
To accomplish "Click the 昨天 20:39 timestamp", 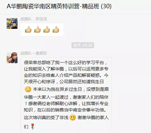I will click(83, 45).
